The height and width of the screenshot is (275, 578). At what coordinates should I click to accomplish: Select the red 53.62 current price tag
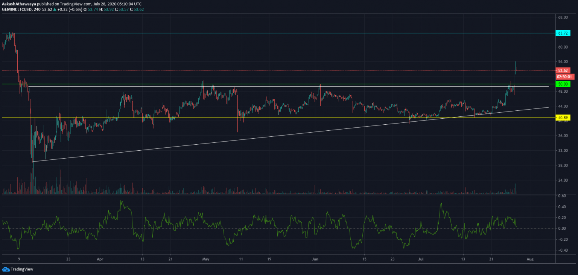tap(563, 70)
